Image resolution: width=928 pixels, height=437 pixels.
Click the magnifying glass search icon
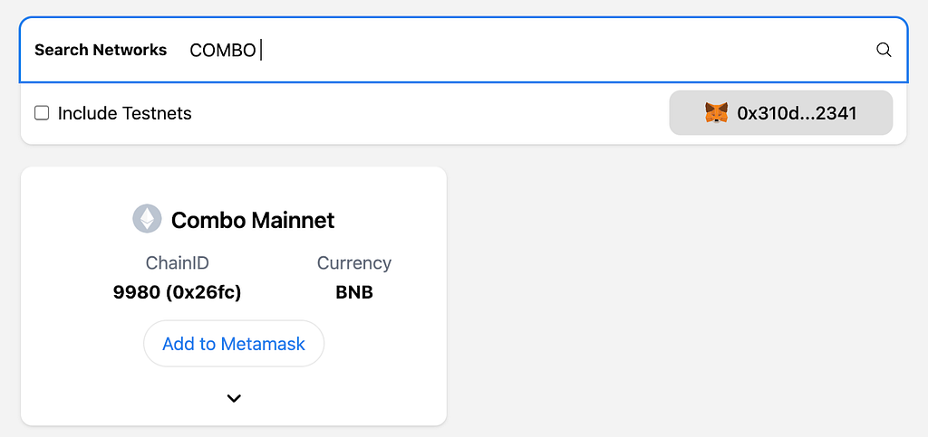(x=884, y=50)
